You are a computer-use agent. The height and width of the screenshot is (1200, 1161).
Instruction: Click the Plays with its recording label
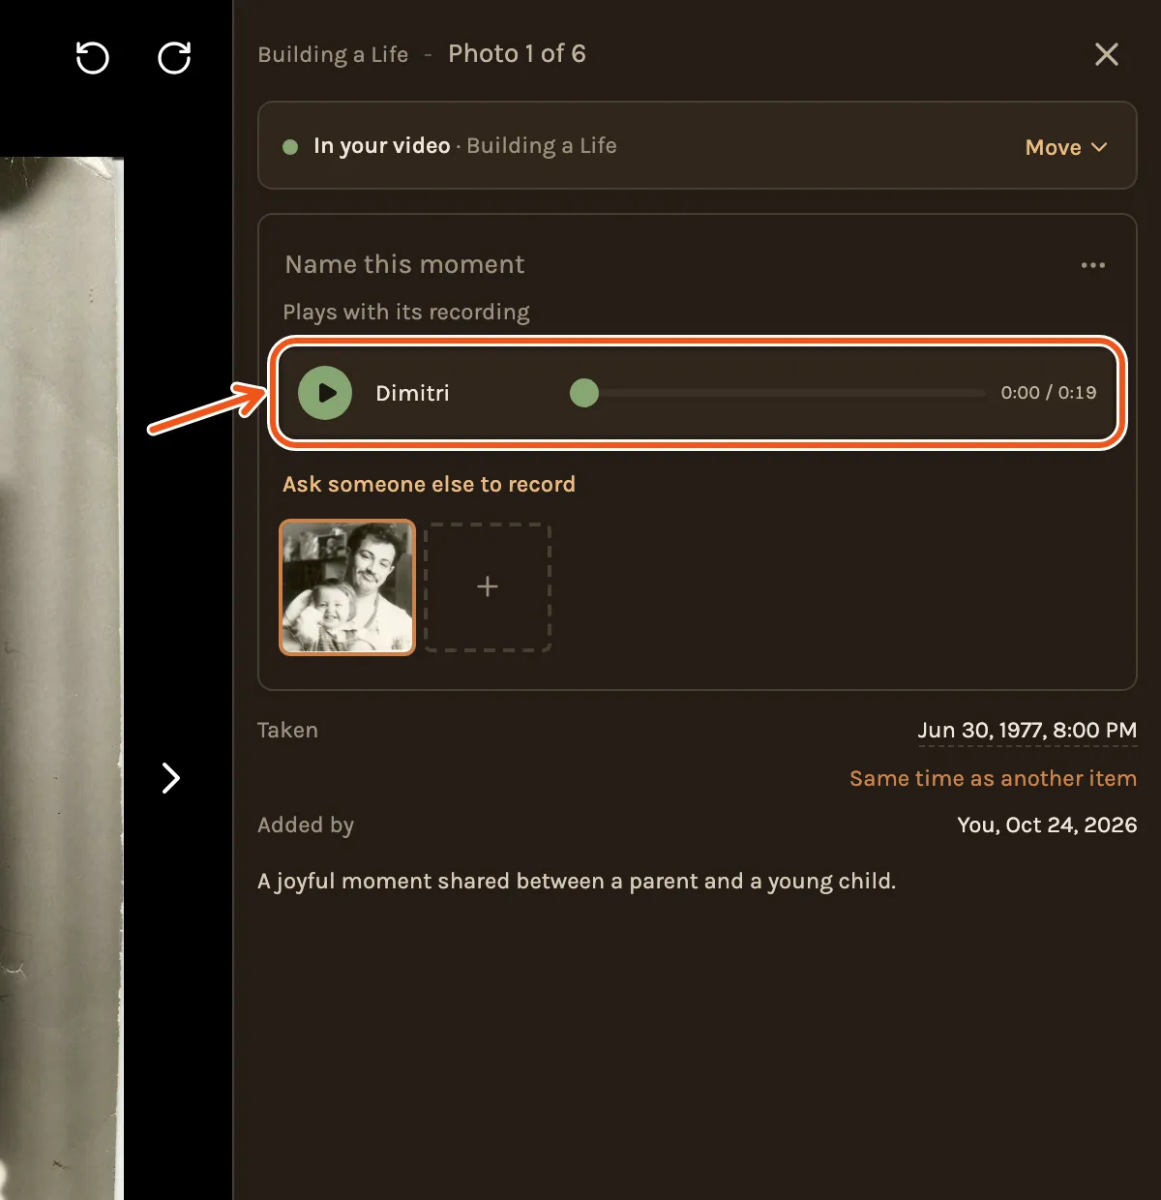[x=406, y=312]
